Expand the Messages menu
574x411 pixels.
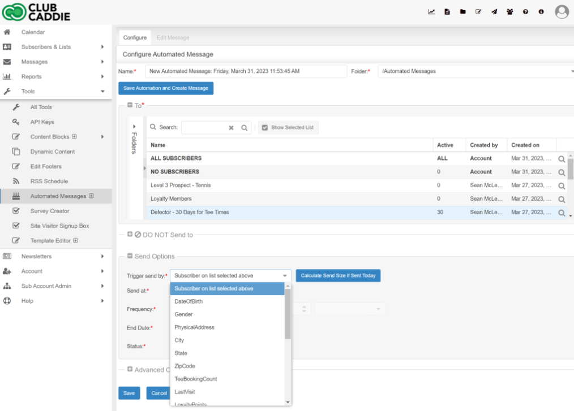[x=55, y=62]
